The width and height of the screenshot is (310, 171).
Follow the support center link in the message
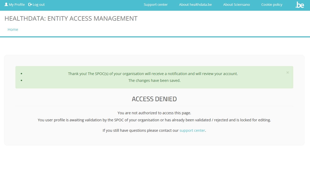[x=192, y=130]
